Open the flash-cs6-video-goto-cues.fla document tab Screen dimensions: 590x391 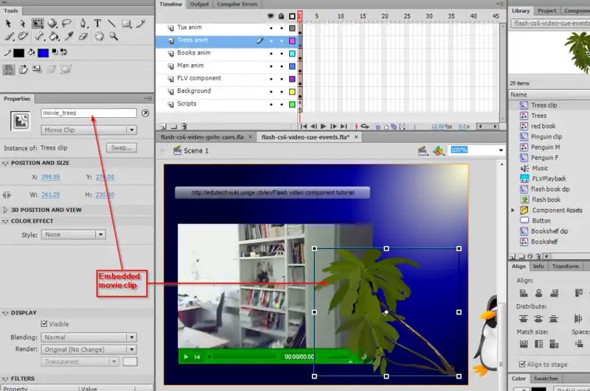tap(202, 137)
